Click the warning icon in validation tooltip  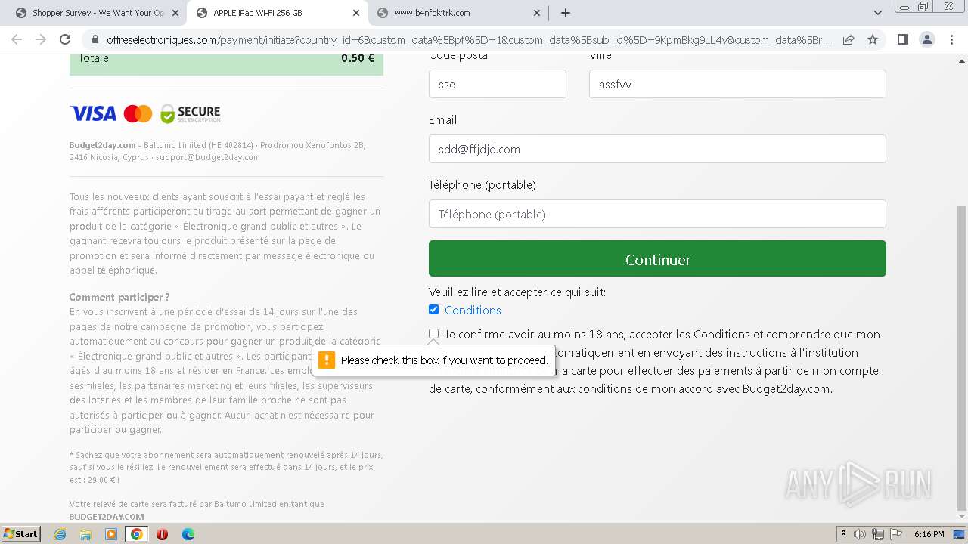[x=327, y=360]
